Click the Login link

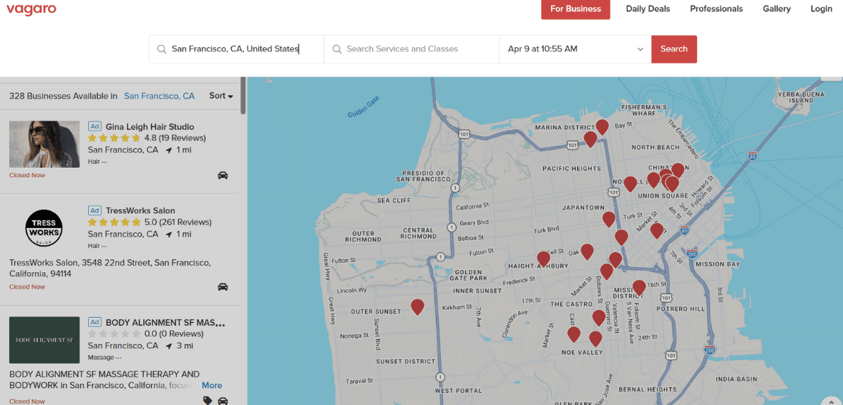point(821,9)
